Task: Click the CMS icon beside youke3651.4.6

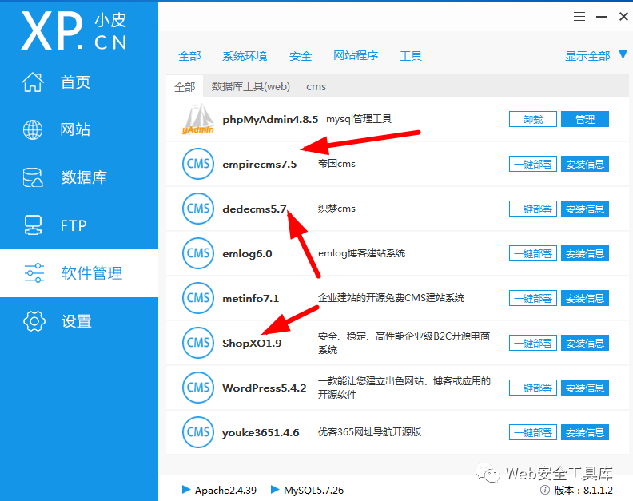Action: click(x=198, y=432)
